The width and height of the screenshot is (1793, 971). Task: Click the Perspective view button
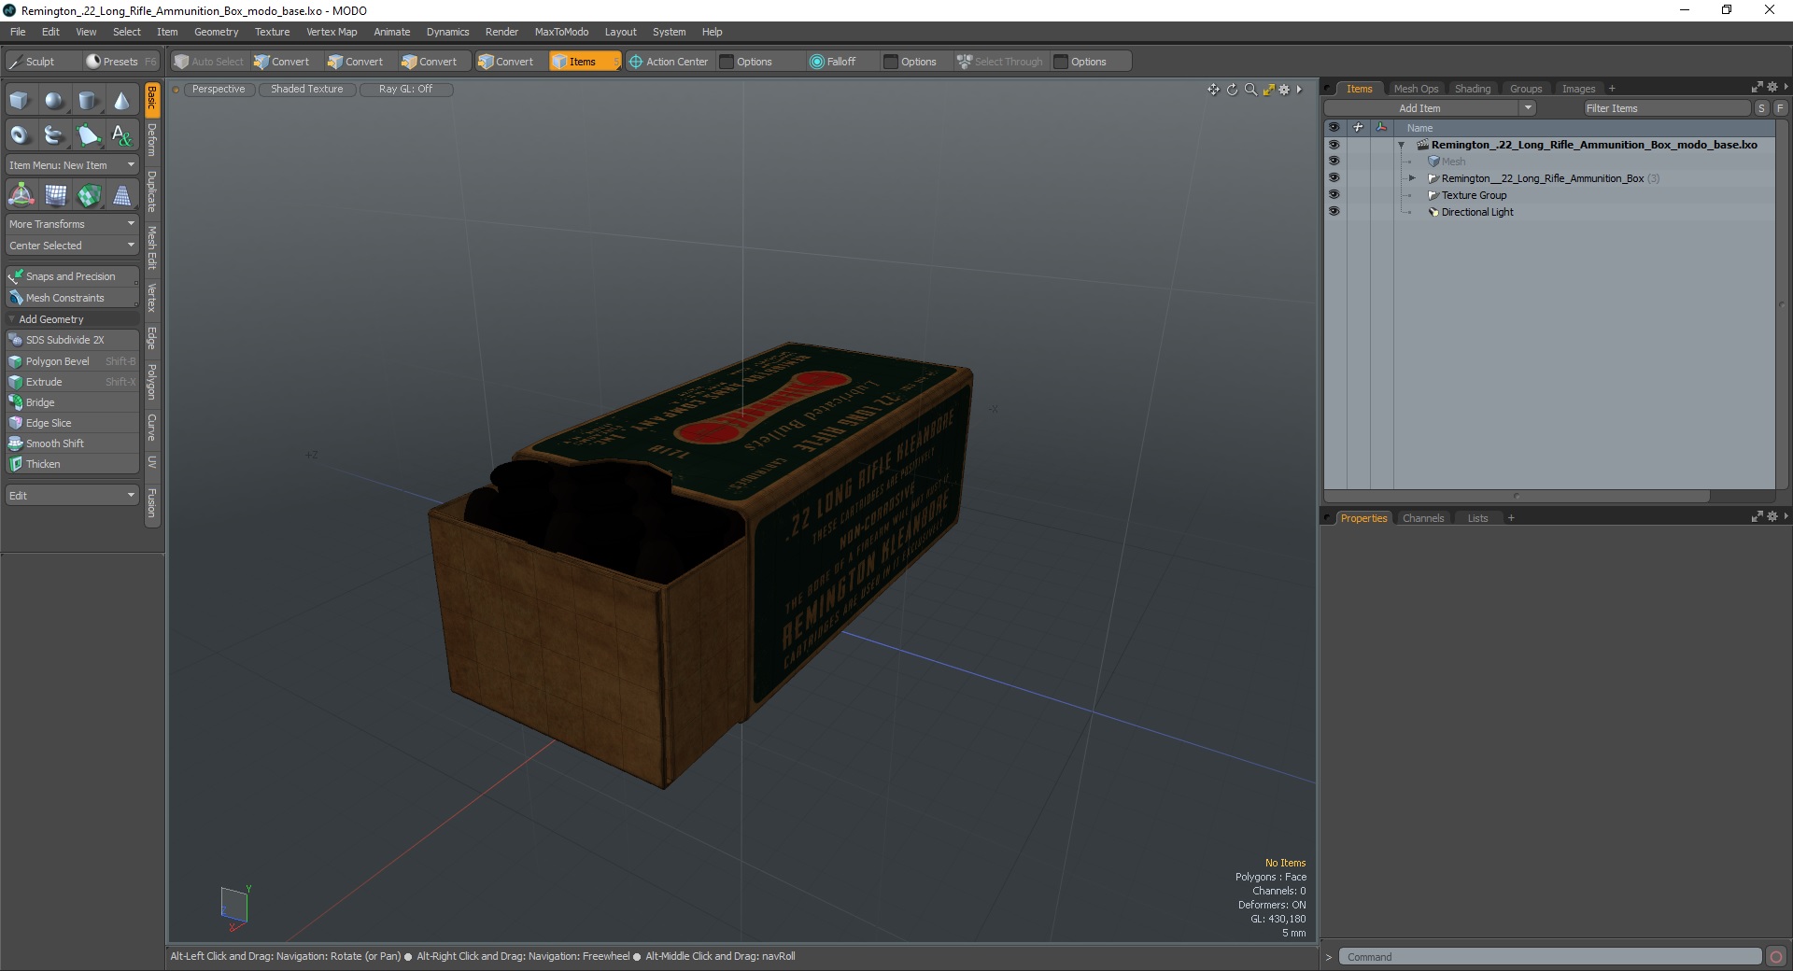[x=219, y=90]
